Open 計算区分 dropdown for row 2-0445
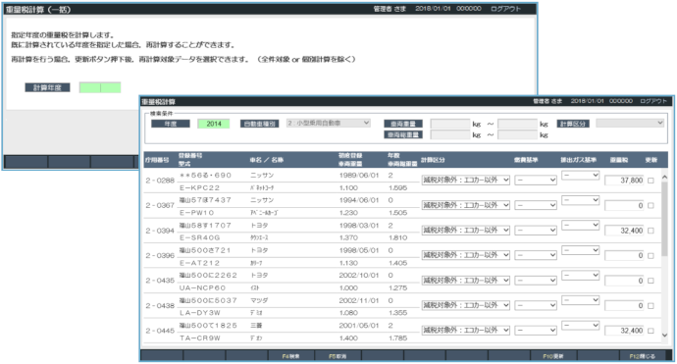677x364 pixels. click(466, 331)
